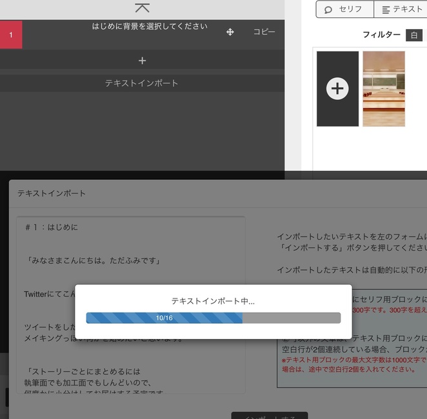Open テキストインポート from the block list
The width and height of the screenshot is (427, 419).
click(x=142, y=83)
